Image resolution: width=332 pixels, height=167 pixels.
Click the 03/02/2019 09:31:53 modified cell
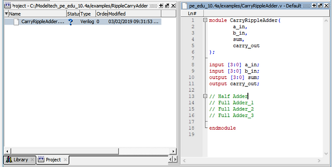coord(133,22)
